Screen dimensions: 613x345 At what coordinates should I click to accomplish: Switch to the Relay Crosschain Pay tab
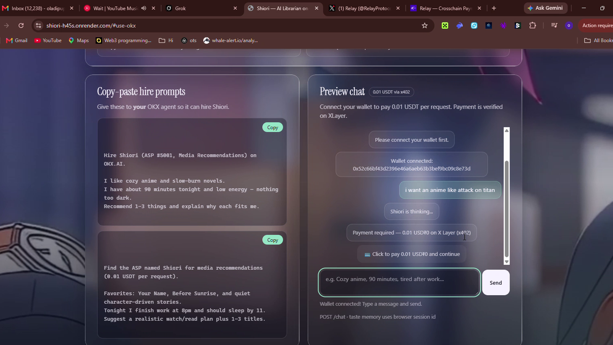pos(445,8)
